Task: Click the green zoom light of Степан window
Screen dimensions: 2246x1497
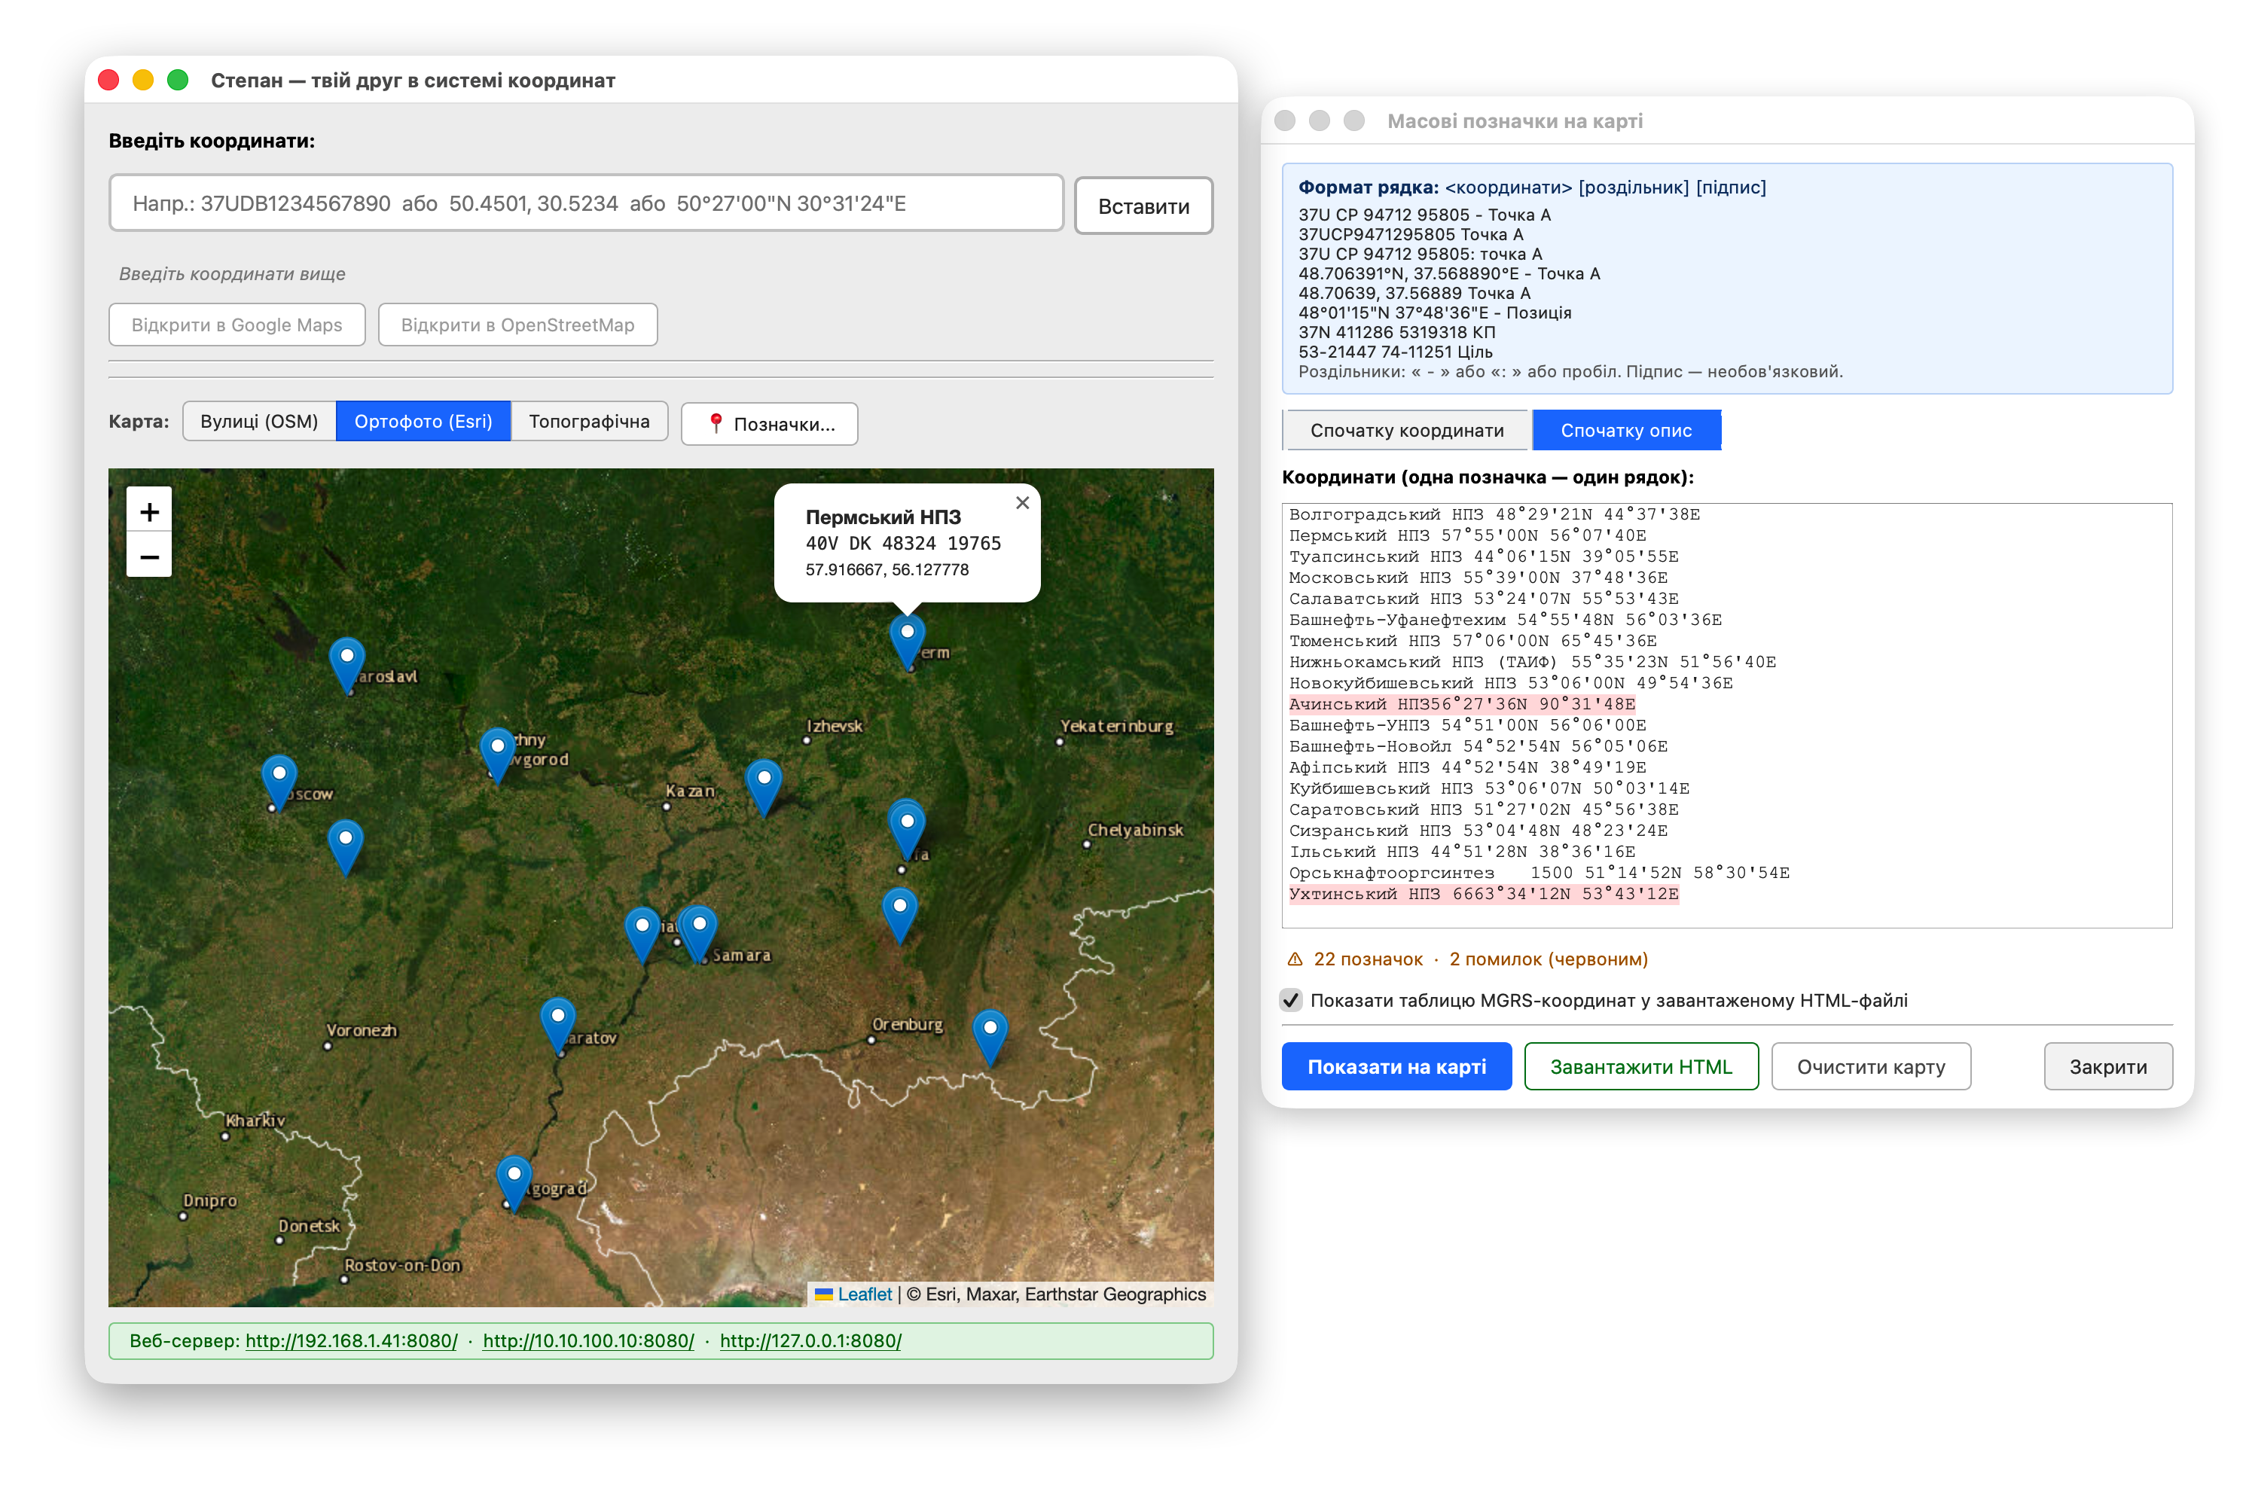Action: click(x=178, y=80)
